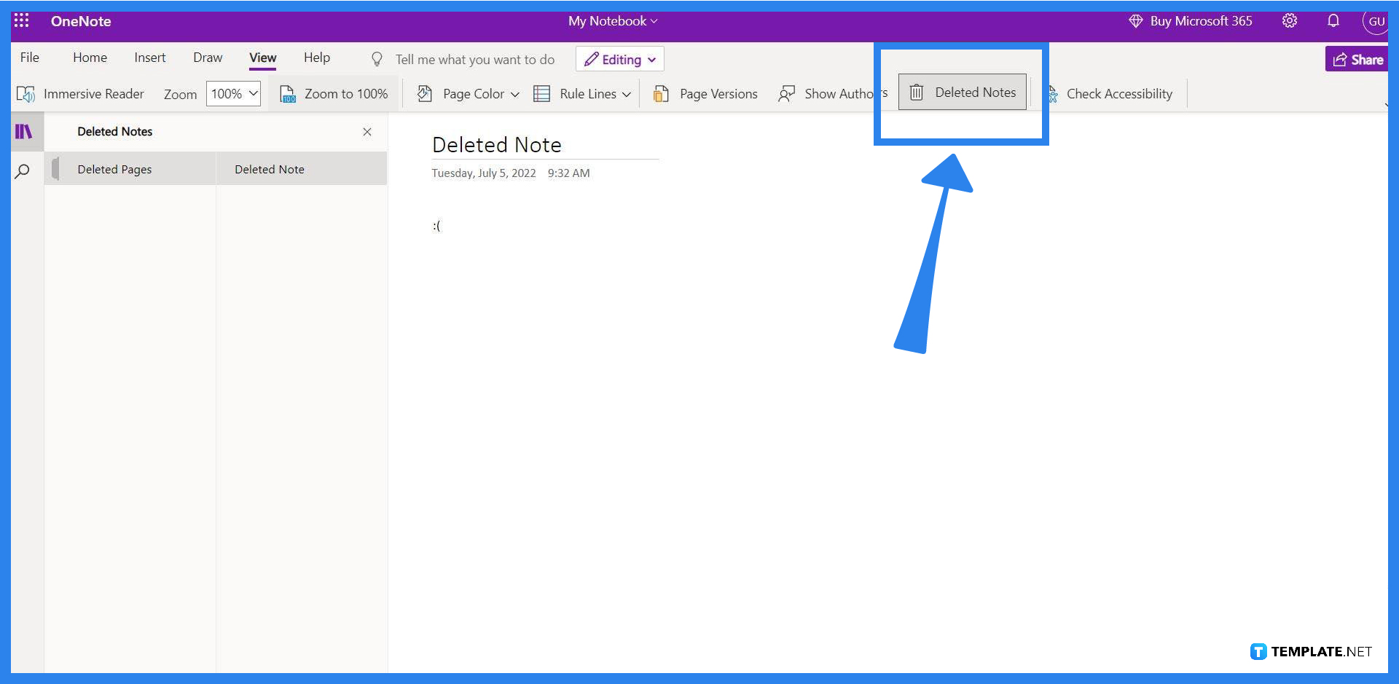Click the Buy Microsoft 365 link
Image resolution: width=1399 pixels, height=684 pixels.
tap(1190, 21)
